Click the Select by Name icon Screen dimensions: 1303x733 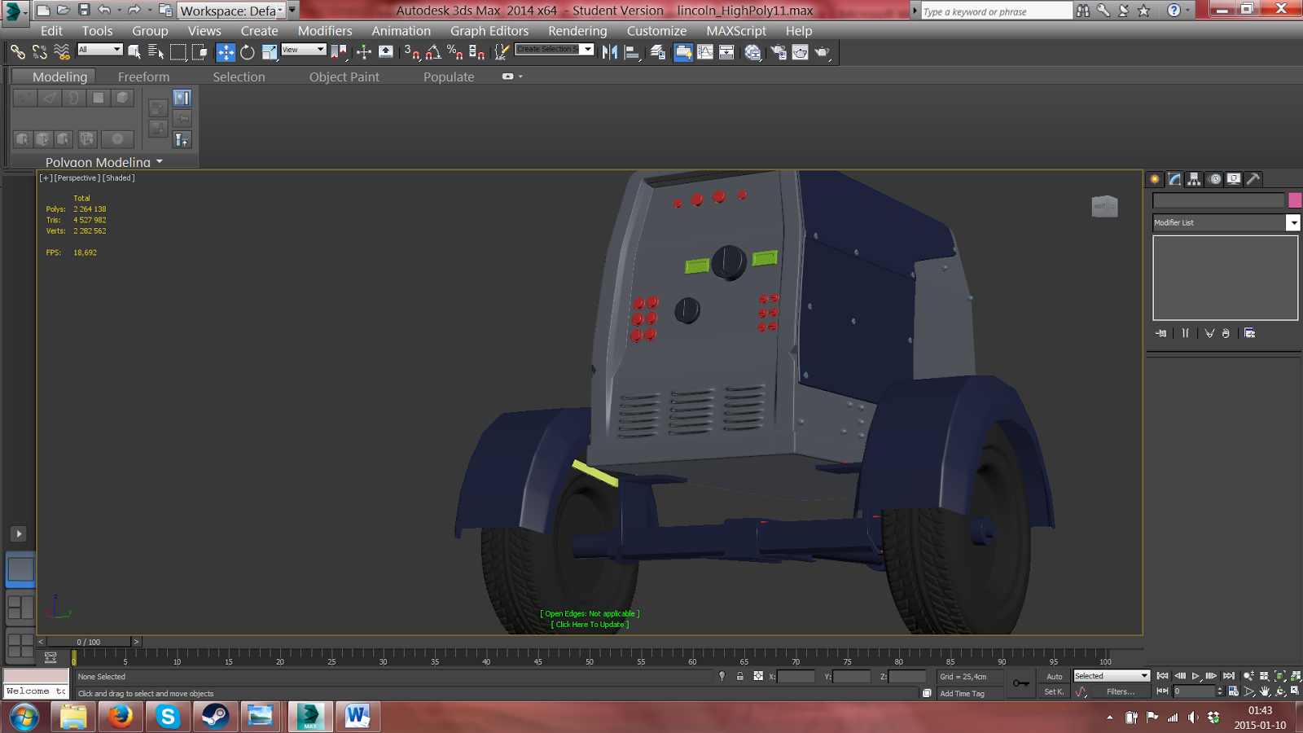point(156,52)
